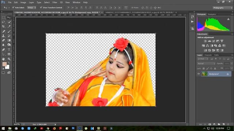Create a new group folder
The image size is (234, 131).
219,124
